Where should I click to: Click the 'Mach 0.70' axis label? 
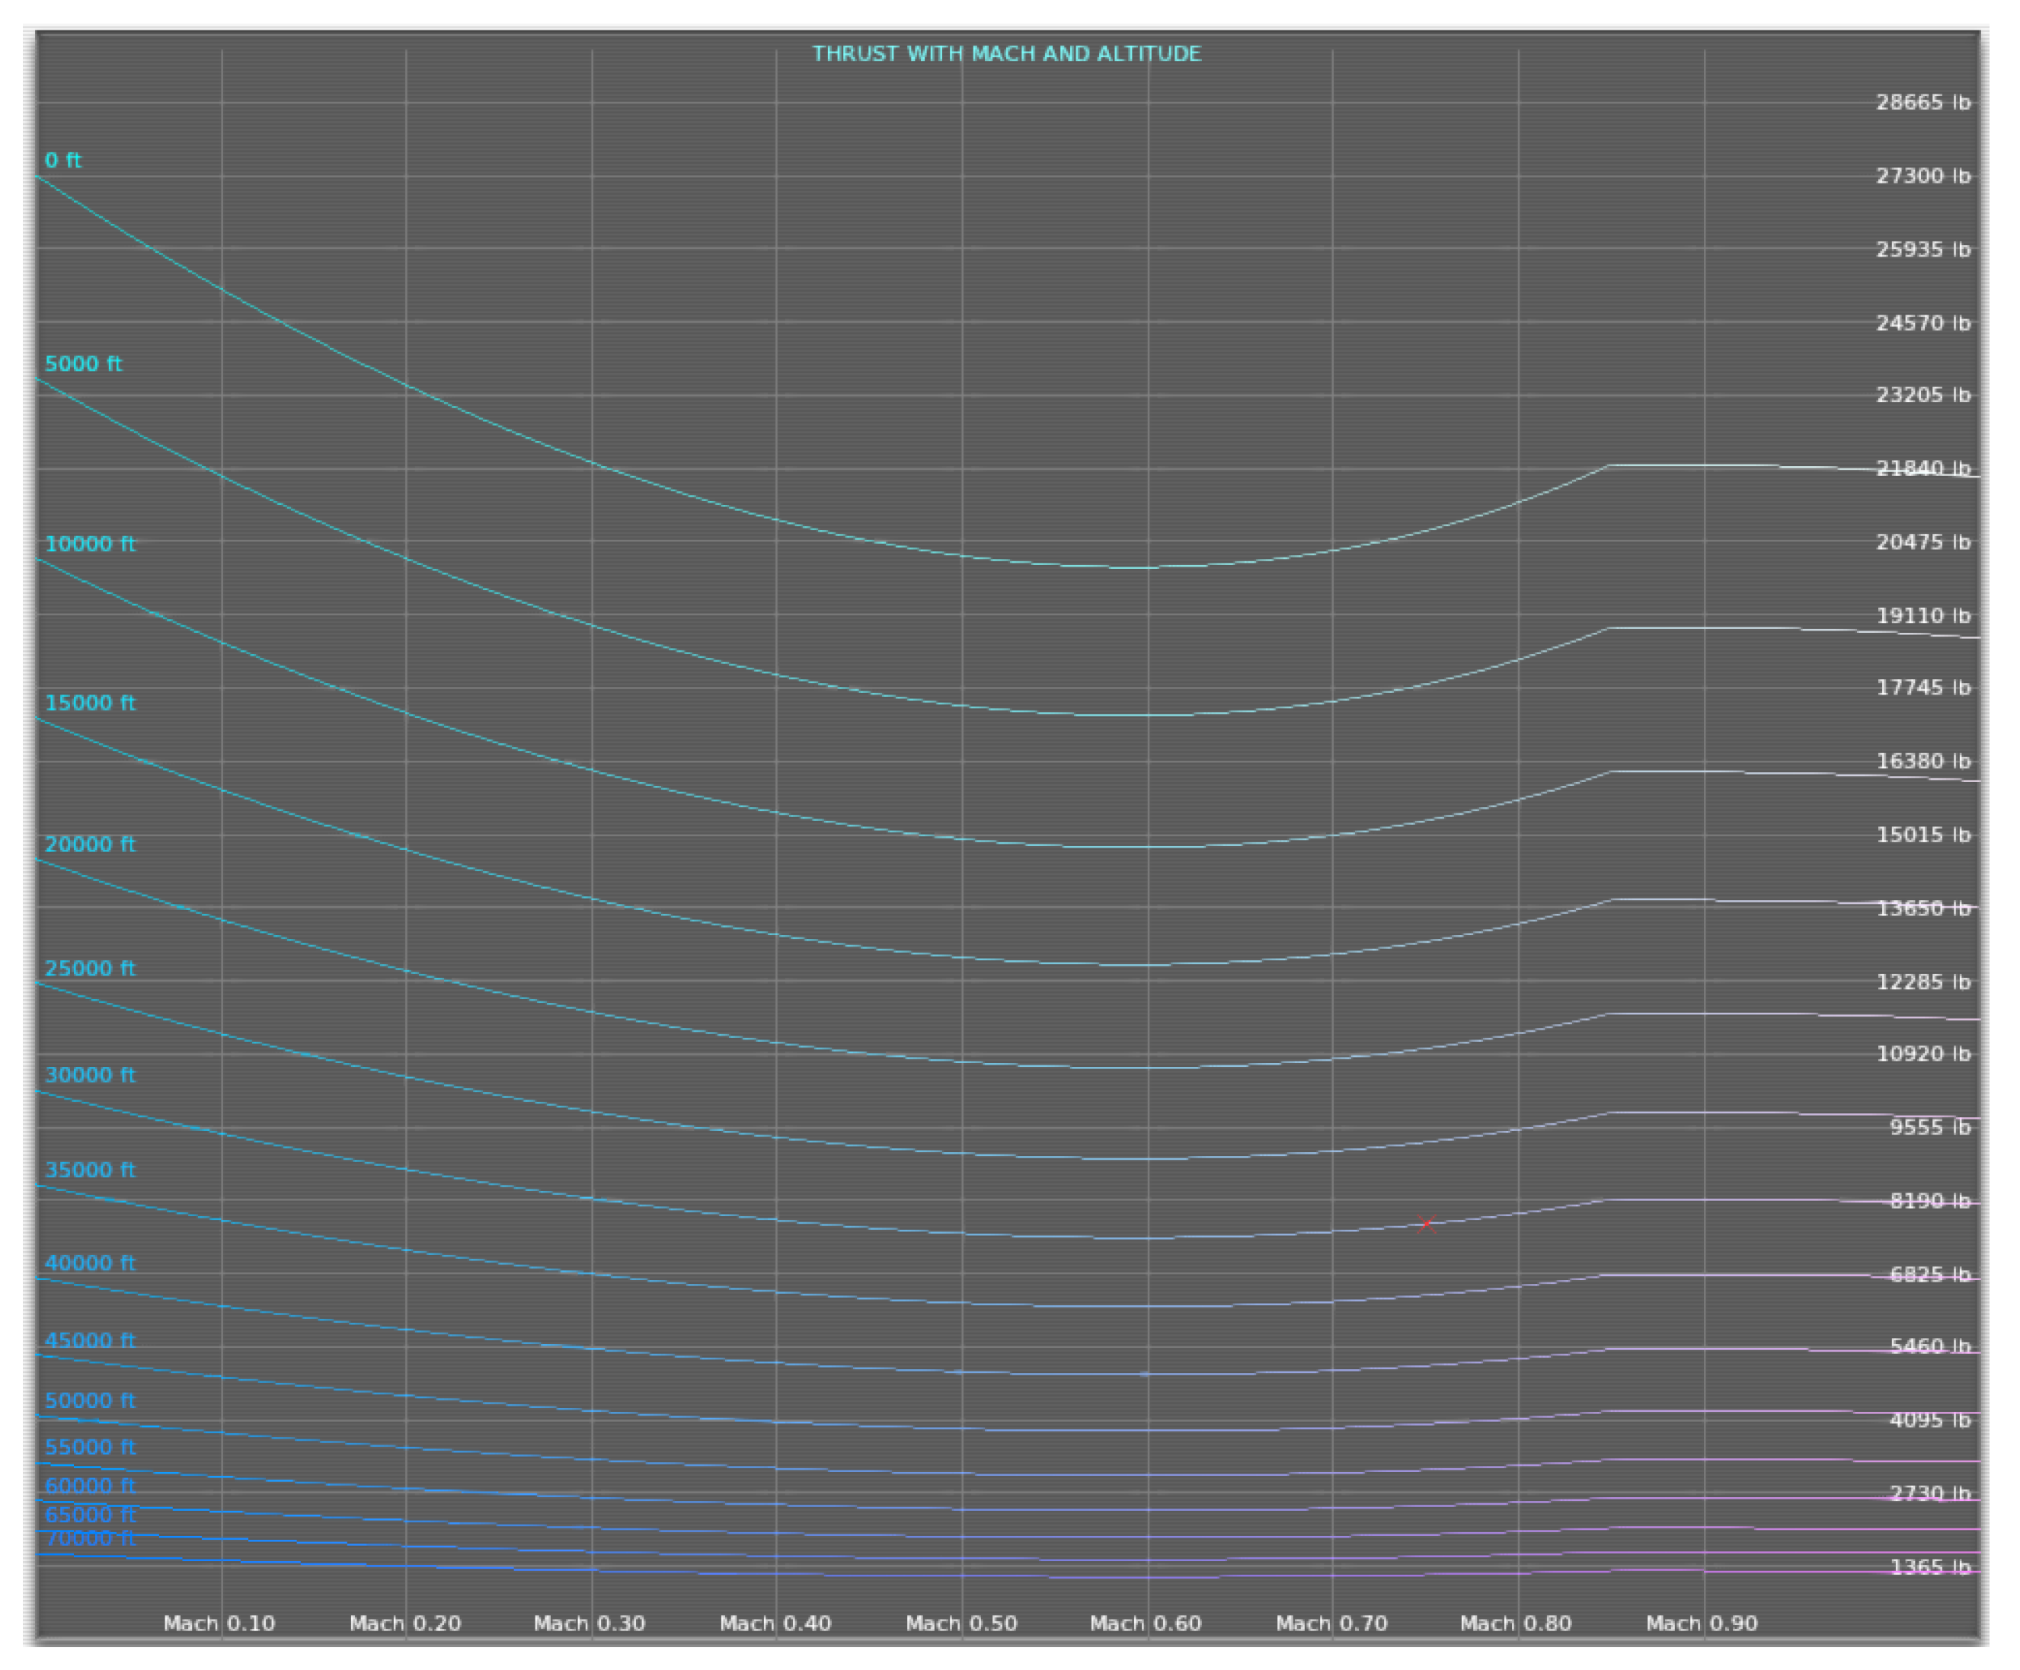(1331, 1623)
